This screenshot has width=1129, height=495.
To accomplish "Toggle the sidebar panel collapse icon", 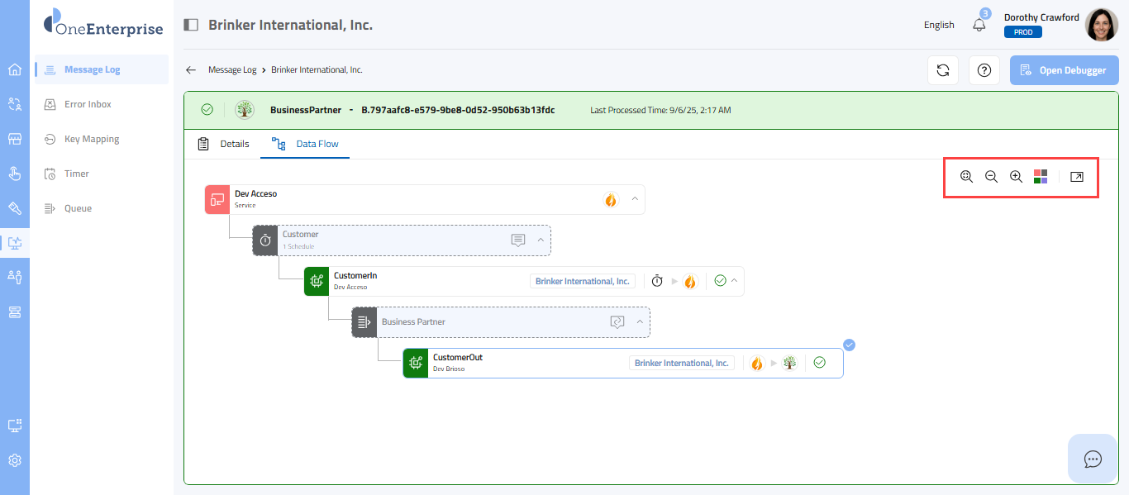I will coord(191,25).
